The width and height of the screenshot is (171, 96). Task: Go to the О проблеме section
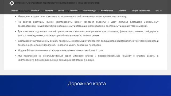tap(32, 11)
